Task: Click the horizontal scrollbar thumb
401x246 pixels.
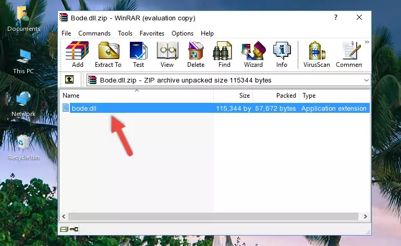Action: pos(213,217)
